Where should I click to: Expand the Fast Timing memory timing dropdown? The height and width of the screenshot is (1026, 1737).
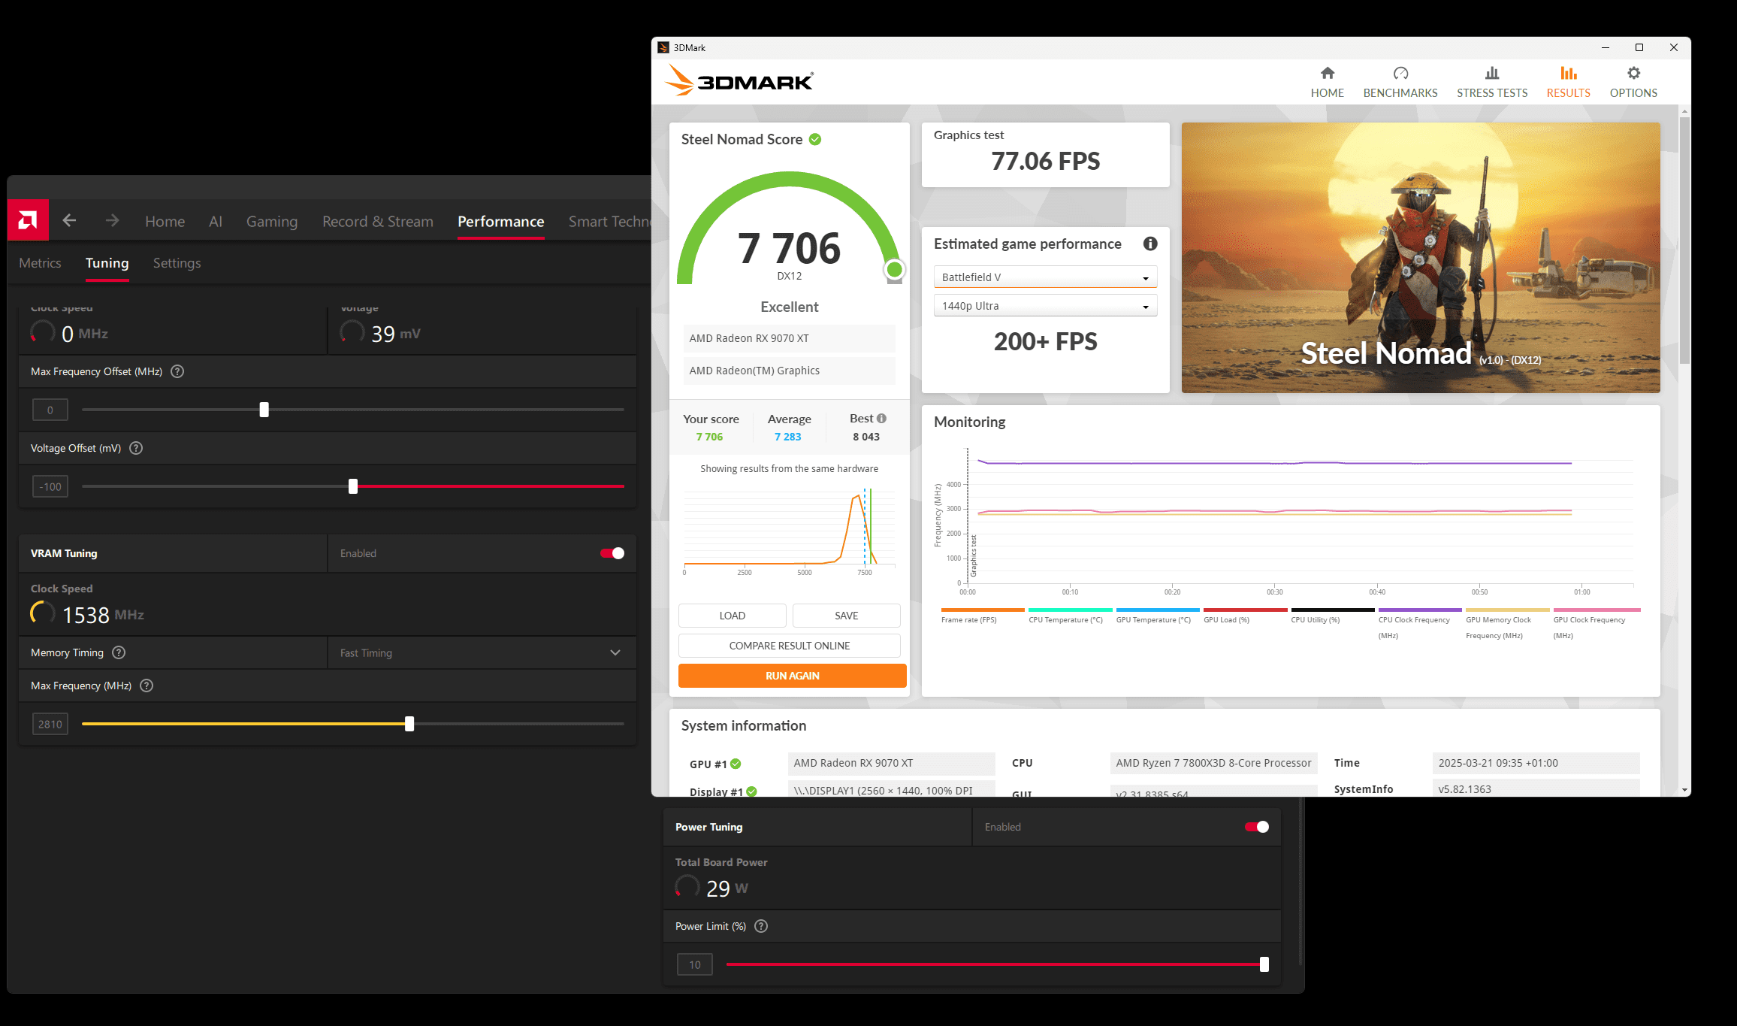click(x=482, y=652)
